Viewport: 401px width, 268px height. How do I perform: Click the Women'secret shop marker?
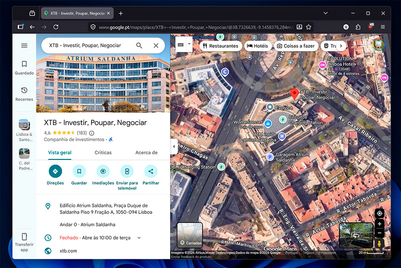point(268,124)
